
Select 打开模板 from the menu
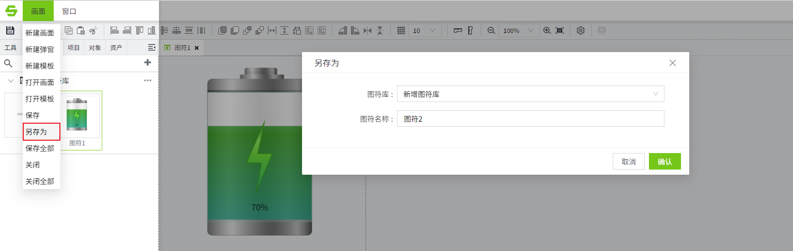click(41, 99)
